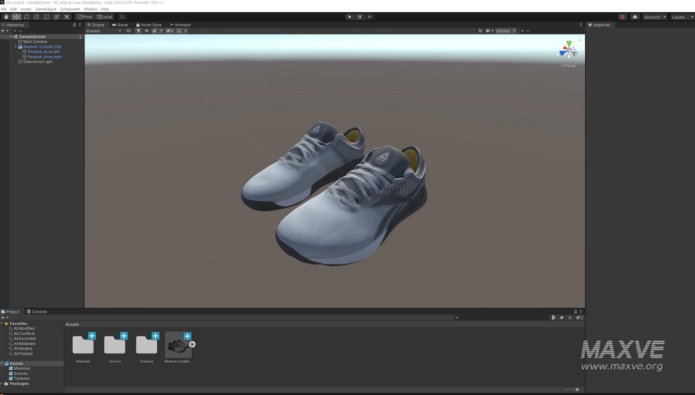Click the asset thumbnail size slider
The width and height of the screenshot is (695, 395).
[576, 390]
